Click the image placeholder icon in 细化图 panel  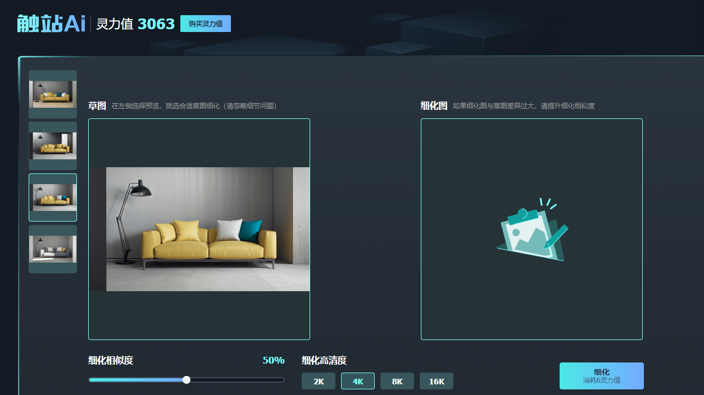[x=532, y=229]
